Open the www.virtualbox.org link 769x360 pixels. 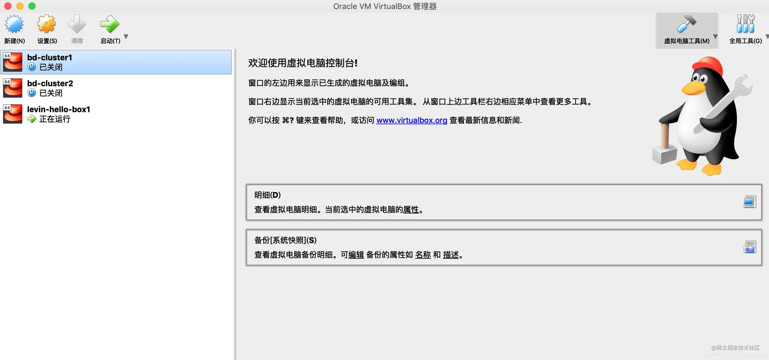coord(412,120)
